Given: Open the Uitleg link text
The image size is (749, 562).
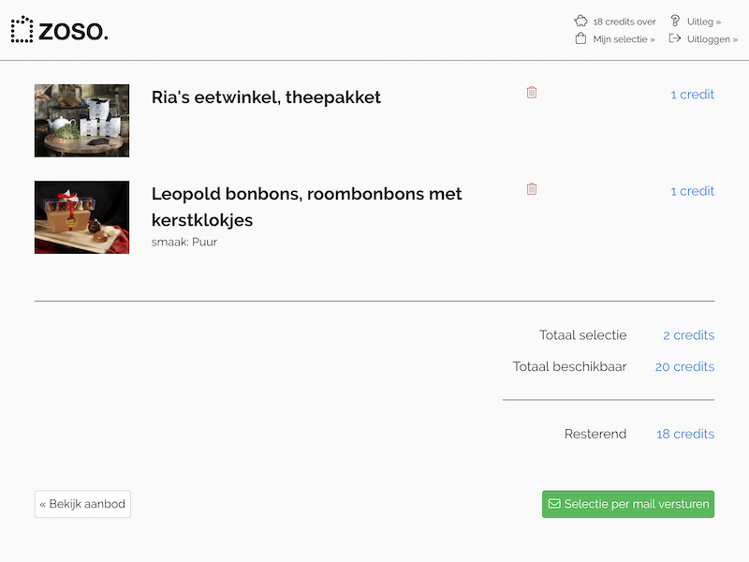Looking at the screenshot, I should click(704, 22).
